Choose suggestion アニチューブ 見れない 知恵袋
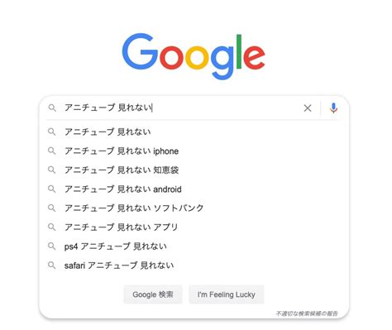Viewport: 392px width, 330px height. point(194,170)
